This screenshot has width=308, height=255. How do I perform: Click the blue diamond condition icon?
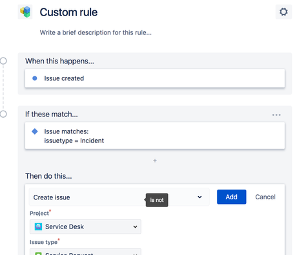(x=35, y=131)
